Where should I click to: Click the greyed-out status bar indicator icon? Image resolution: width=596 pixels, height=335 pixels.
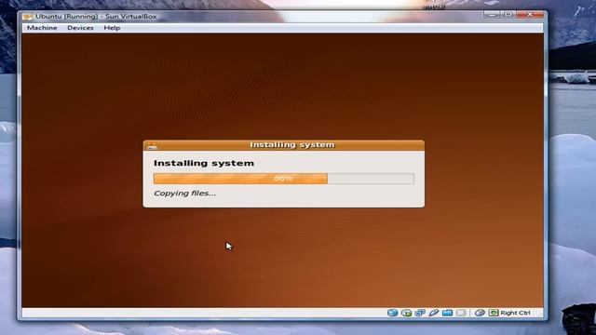tap(461, 313)
